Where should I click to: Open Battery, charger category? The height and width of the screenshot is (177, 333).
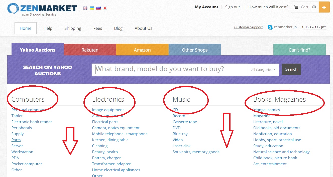(106, 158)
